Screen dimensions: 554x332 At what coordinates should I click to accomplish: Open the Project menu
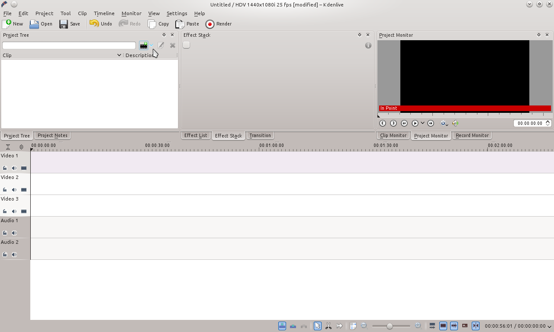(44, 13)
